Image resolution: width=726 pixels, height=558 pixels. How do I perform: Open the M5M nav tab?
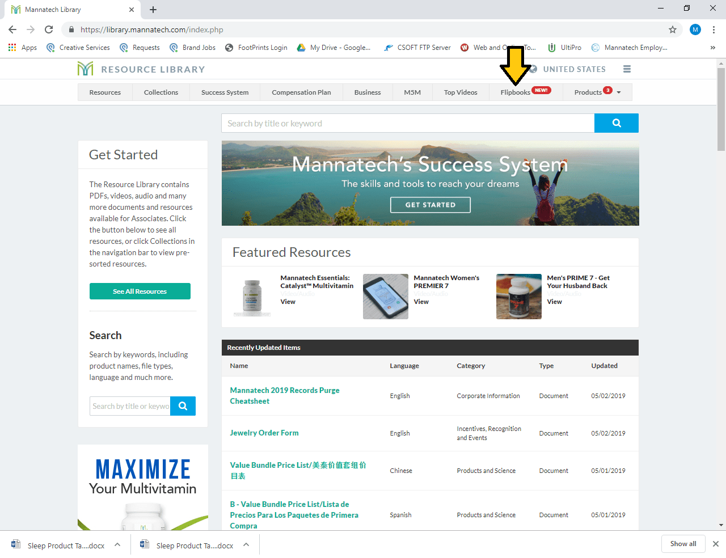(412, 92)
